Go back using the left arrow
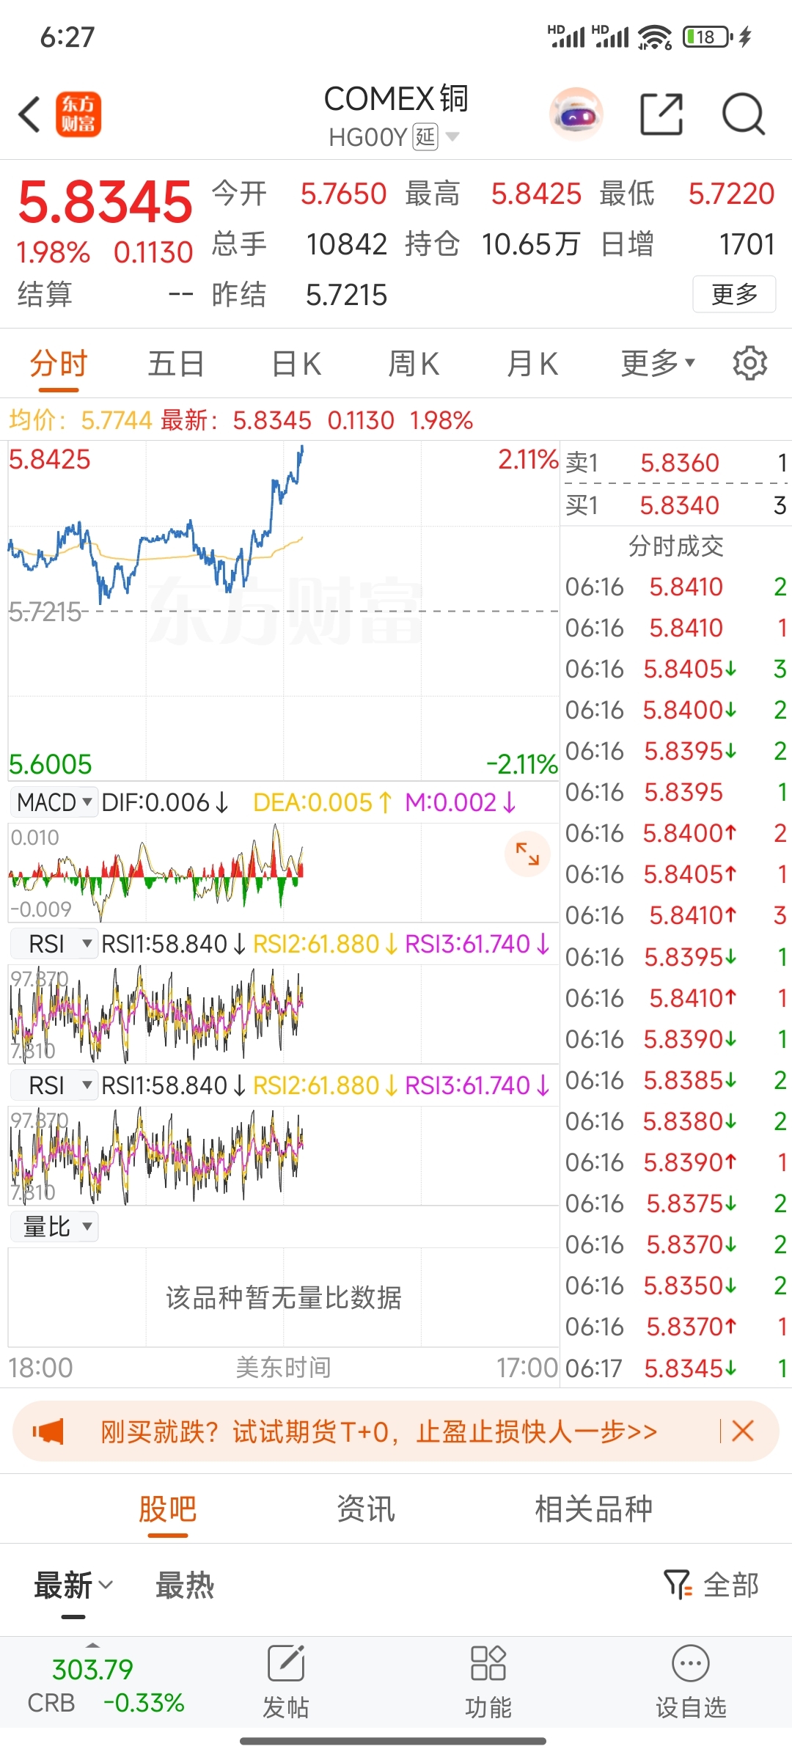The width and height of the screenshot is (792, 1760). pyautogui.click(x=29, y=114)
